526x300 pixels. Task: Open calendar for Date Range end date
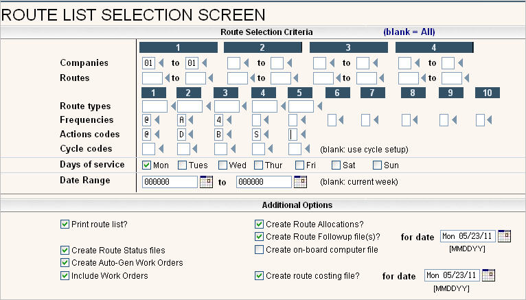[x=300, y=182]
